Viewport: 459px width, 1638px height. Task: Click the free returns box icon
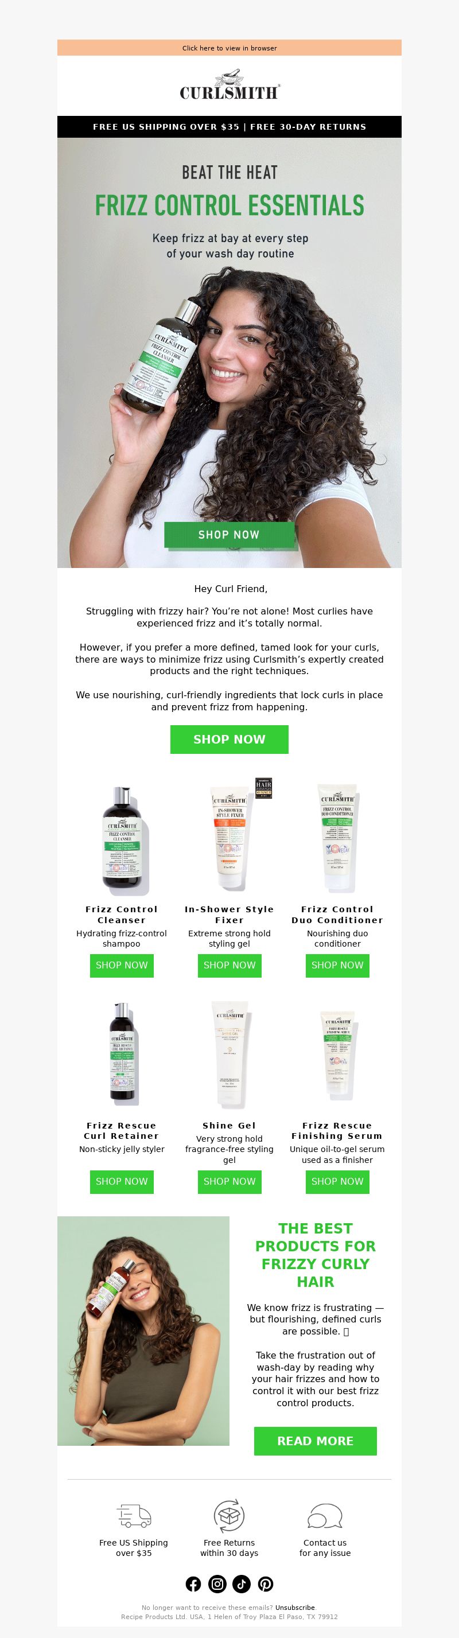click(x=229, y=1516)
